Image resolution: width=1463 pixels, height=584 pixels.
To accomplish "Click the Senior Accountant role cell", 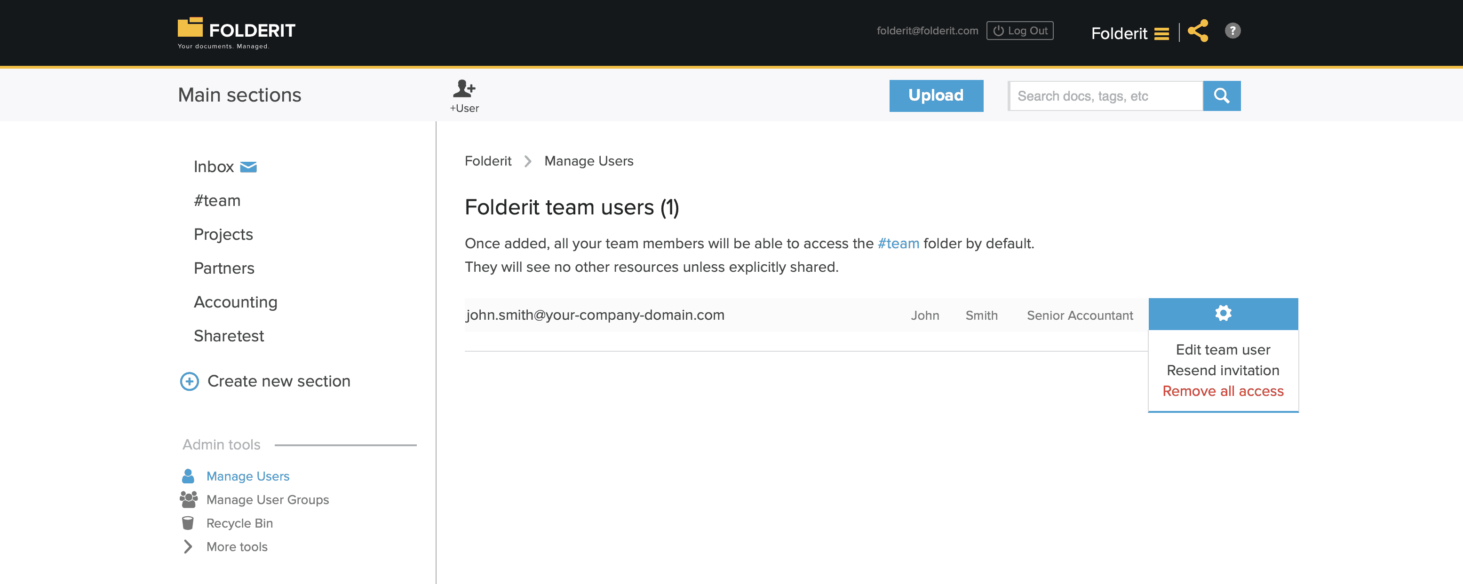I will [1079, 316].
